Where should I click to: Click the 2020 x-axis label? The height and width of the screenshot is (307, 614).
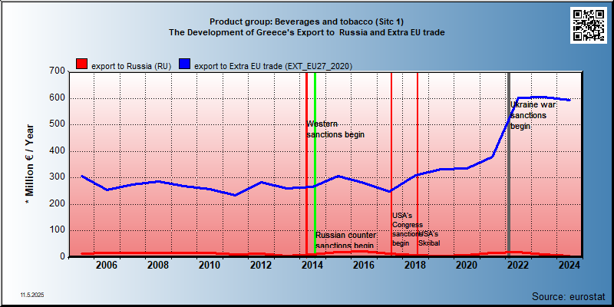(x=467, y=265)
